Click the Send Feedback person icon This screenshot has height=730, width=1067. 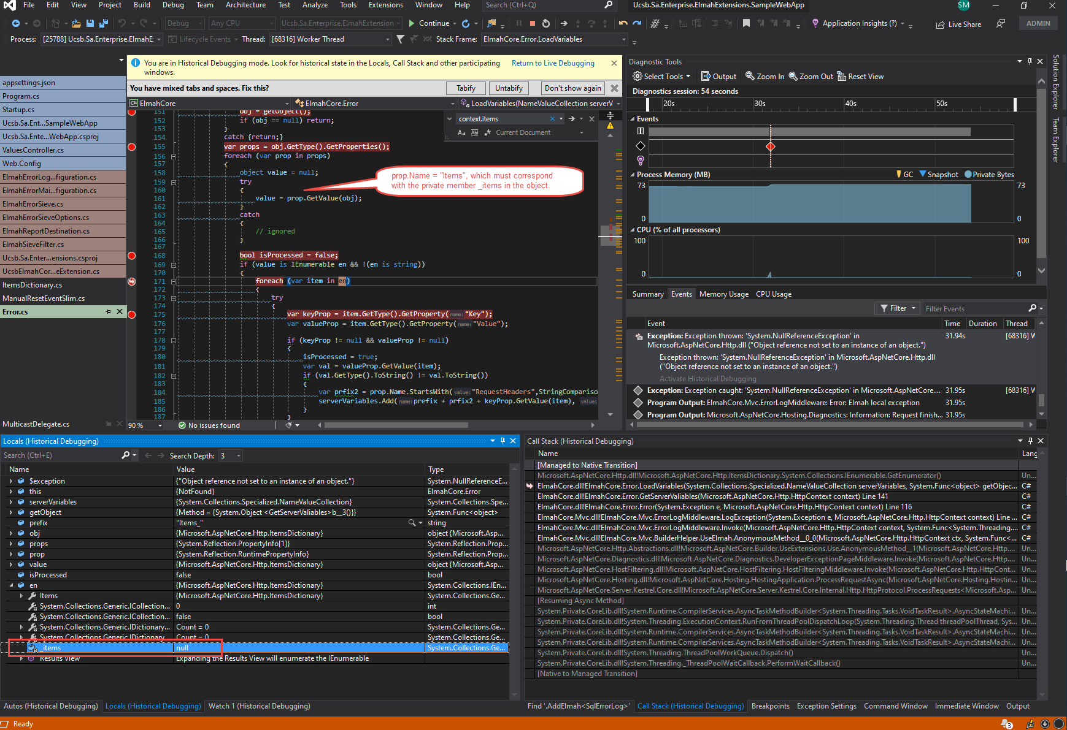tap(1001, 23)
